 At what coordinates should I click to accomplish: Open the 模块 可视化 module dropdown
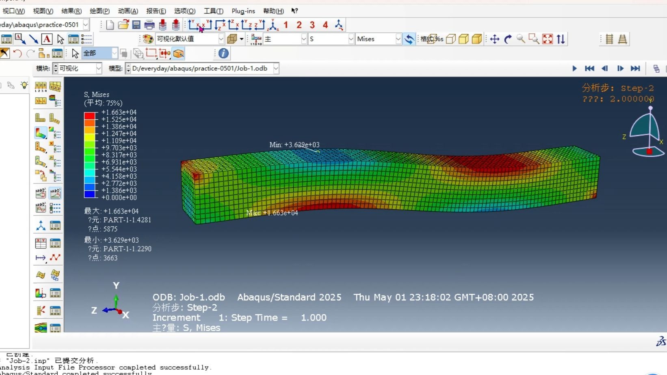(x=99, y=69)
